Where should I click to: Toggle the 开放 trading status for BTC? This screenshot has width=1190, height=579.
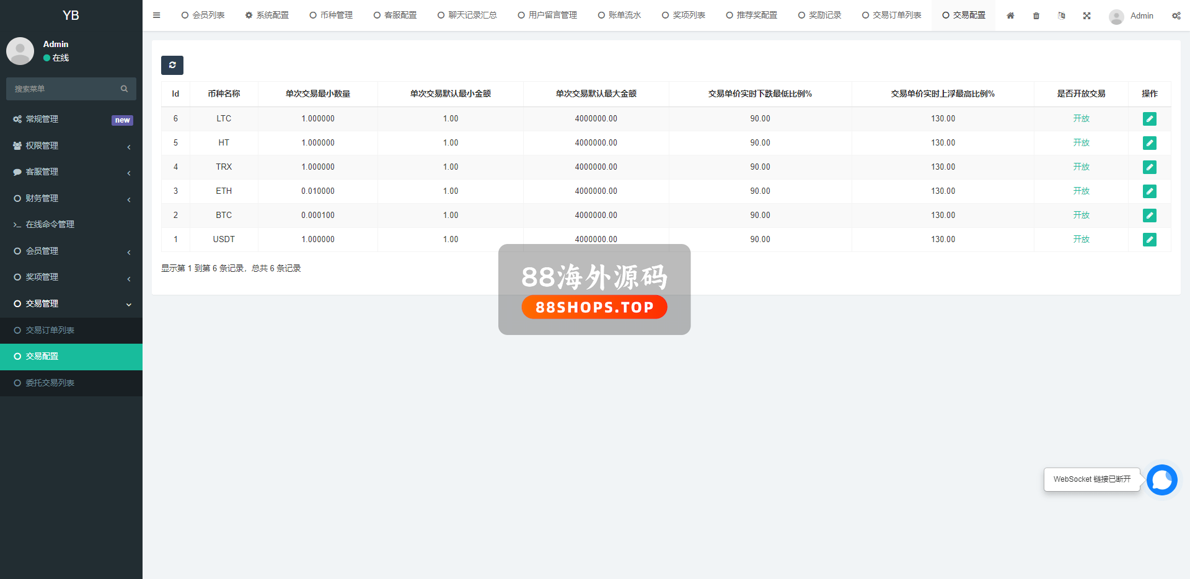[x=1081, y=215]
